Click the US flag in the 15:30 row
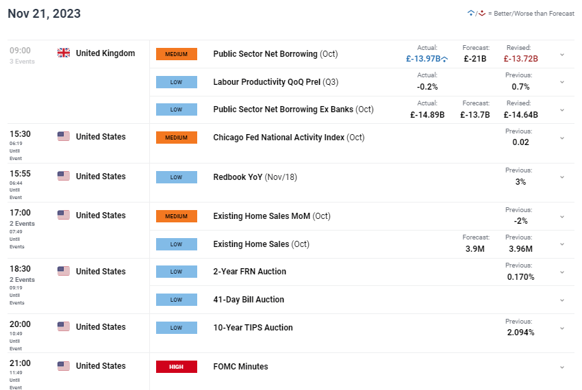 (x=64, y=137)
